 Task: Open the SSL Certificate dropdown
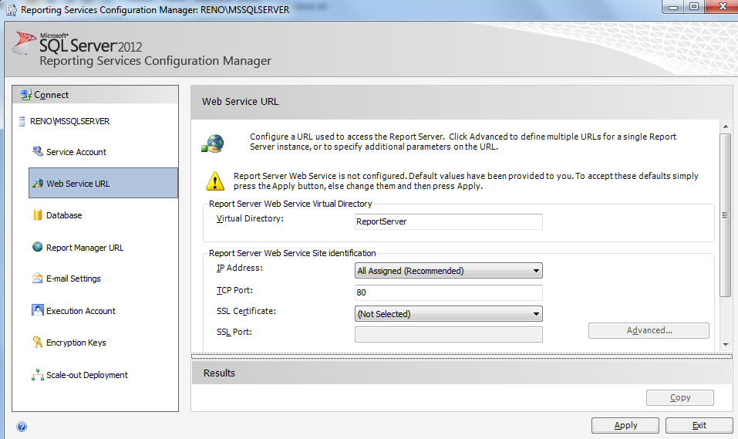pyautogui.click(x=449, y=314)
